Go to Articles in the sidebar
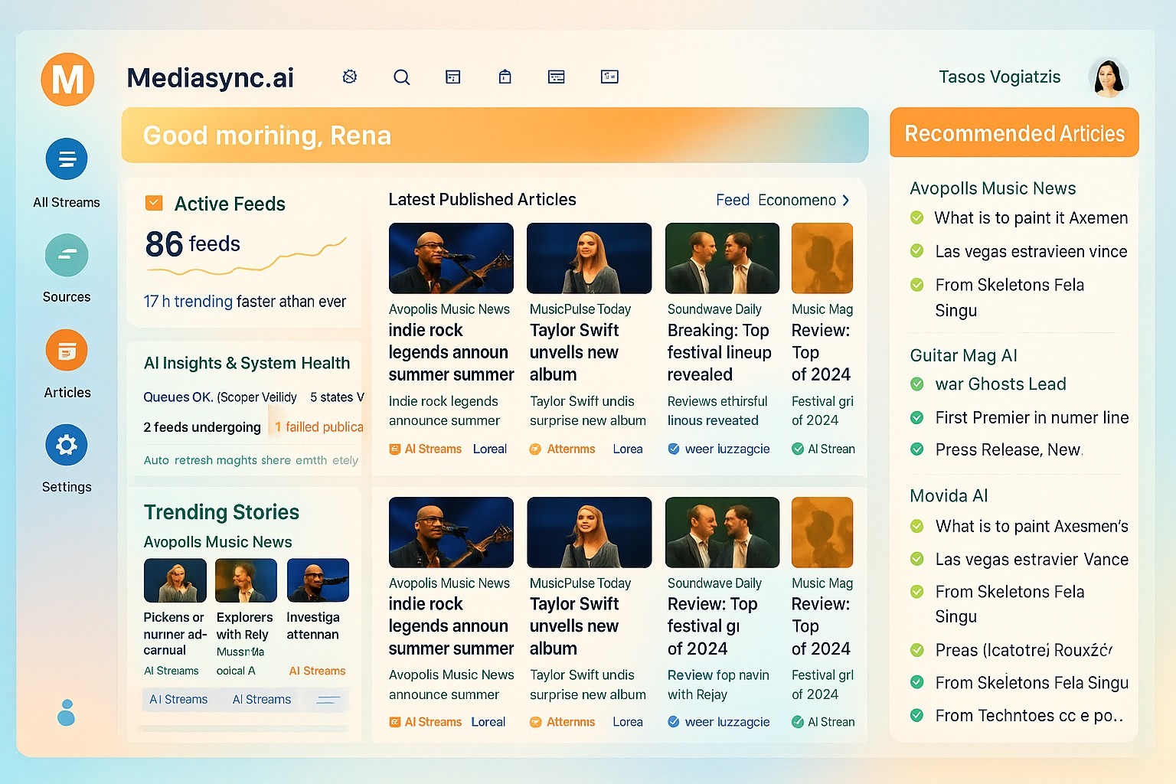Image resolution: width=1176 pixels, height=784 pixels. [x=67, y=351]
